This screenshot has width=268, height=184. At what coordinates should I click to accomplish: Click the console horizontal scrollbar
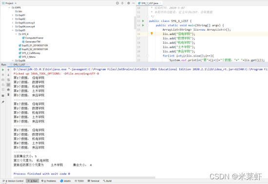85,178
